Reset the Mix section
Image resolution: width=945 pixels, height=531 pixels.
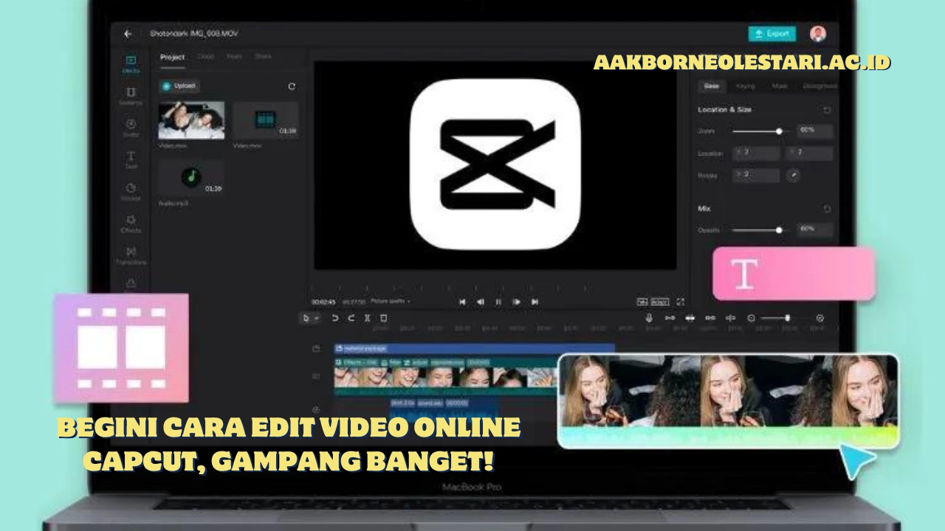827,209
